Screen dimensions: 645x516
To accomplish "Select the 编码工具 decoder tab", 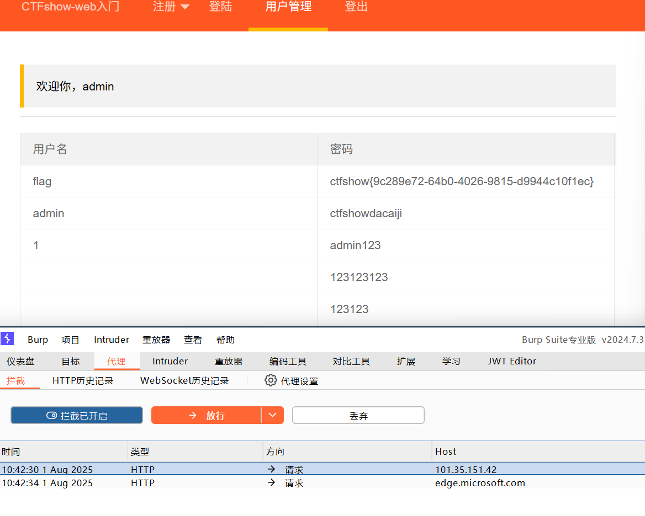I will tap(288, 362).
